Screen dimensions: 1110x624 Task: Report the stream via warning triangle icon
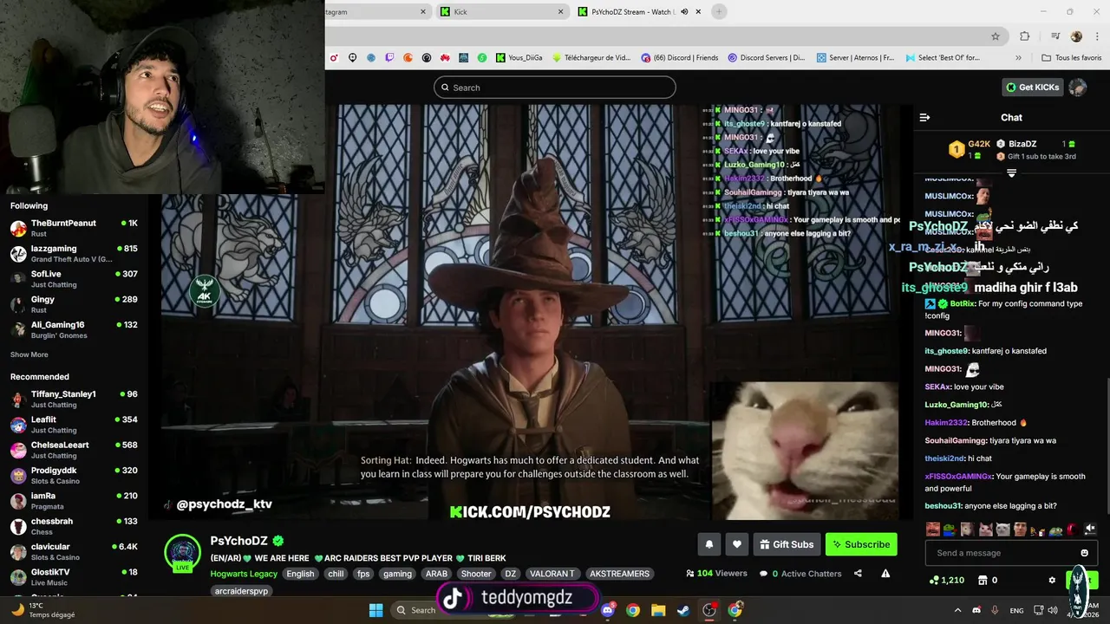pos(885,573)
